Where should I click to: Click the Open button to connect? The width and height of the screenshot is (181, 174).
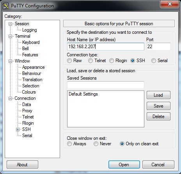[x=124, y=165]
